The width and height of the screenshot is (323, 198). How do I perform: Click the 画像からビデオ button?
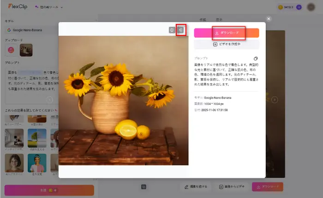(x=232, y=186)
